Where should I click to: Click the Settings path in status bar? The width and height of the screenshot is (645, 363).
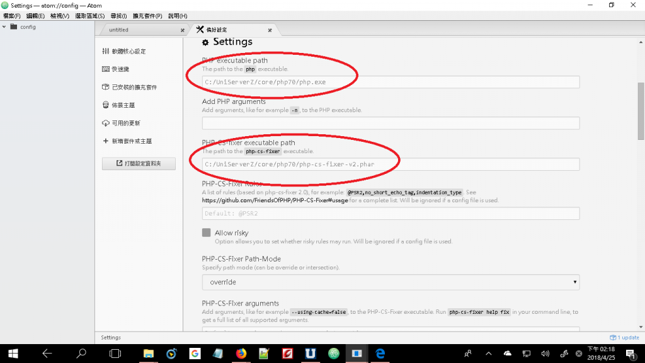pyautogui.click(x=111, y=338)
